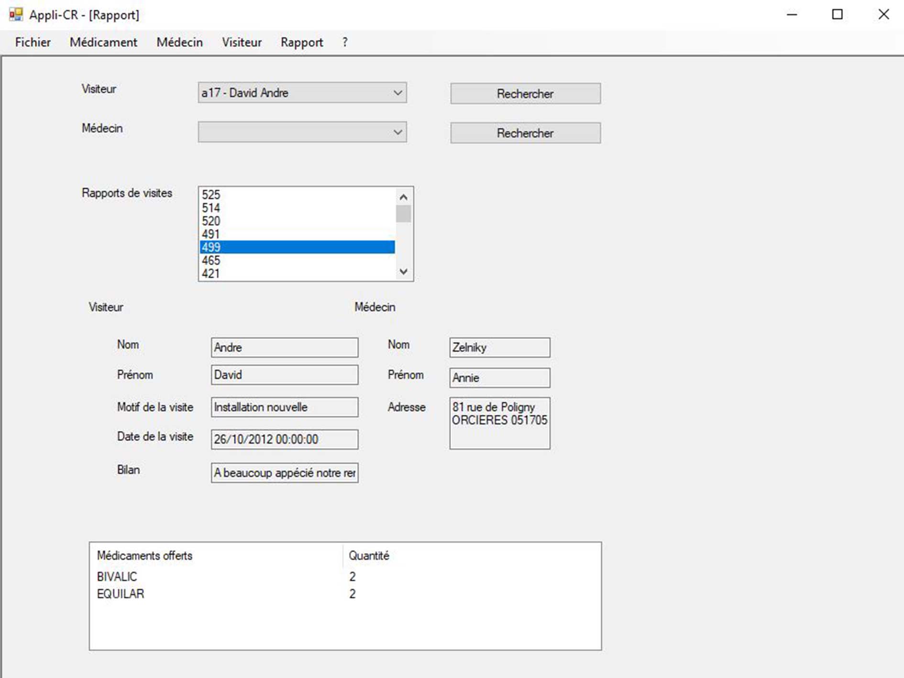The height and width of the screenshot is (678, 904).
Task: Select highlighted report 499 in the list
Action: pos(297,247)
